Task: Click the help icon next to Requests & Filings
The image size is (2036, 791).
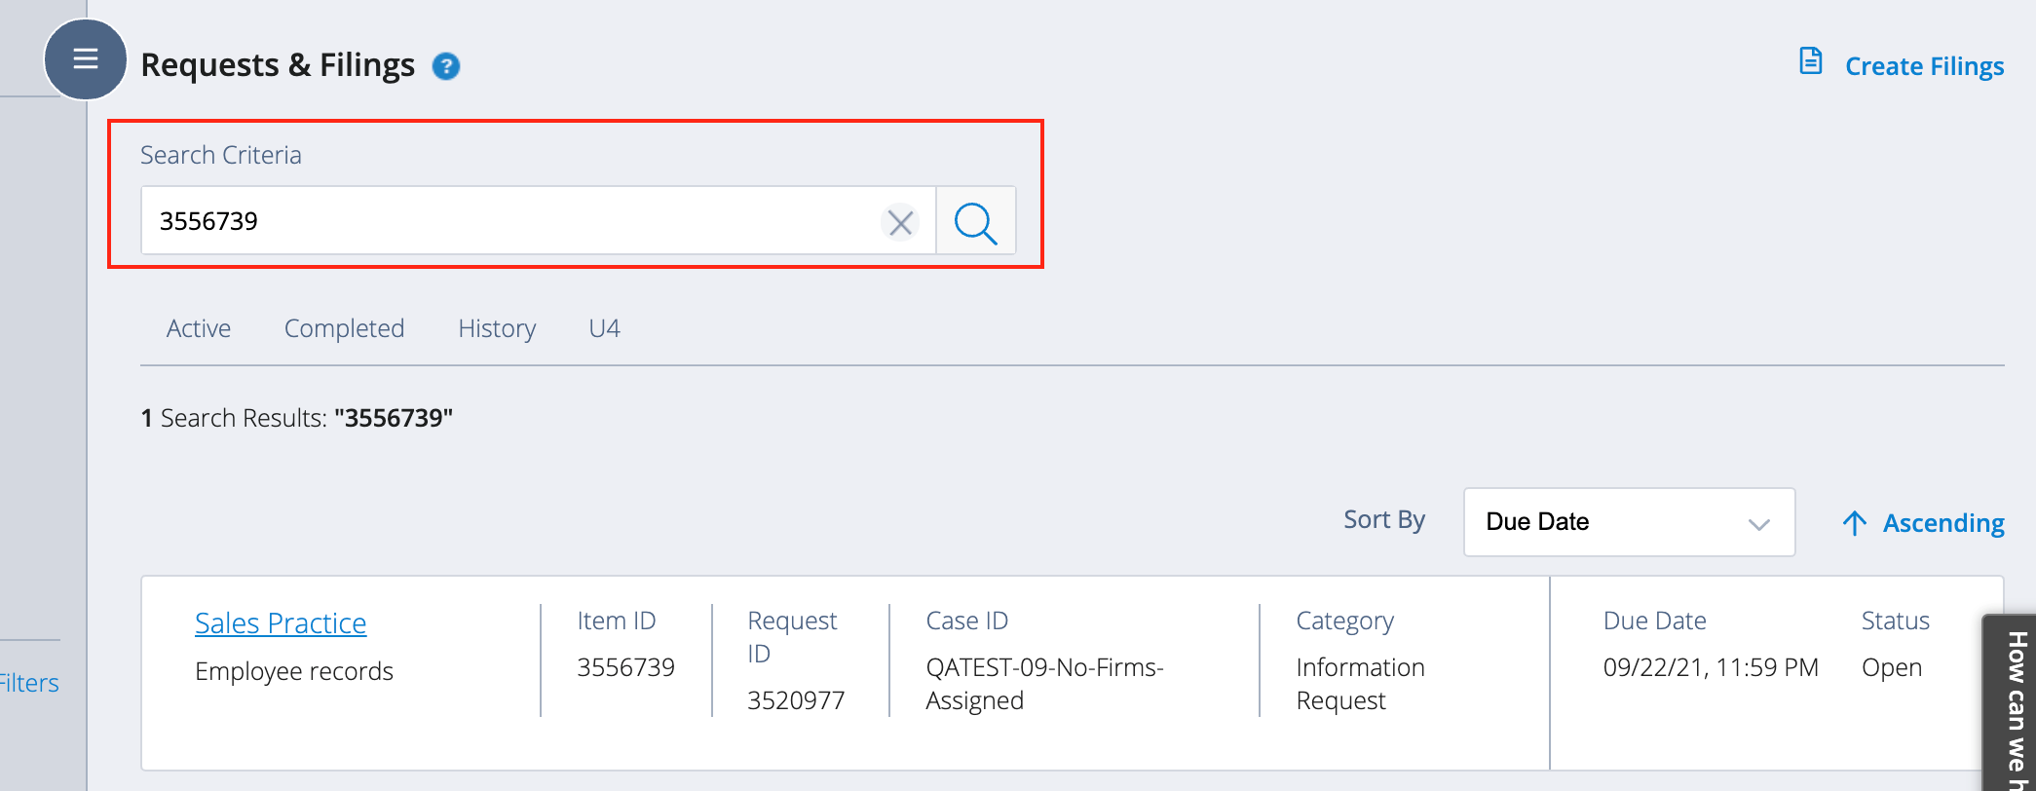Action: 446,66
